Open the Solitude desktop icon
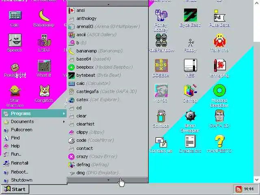 tap(161, 119)
